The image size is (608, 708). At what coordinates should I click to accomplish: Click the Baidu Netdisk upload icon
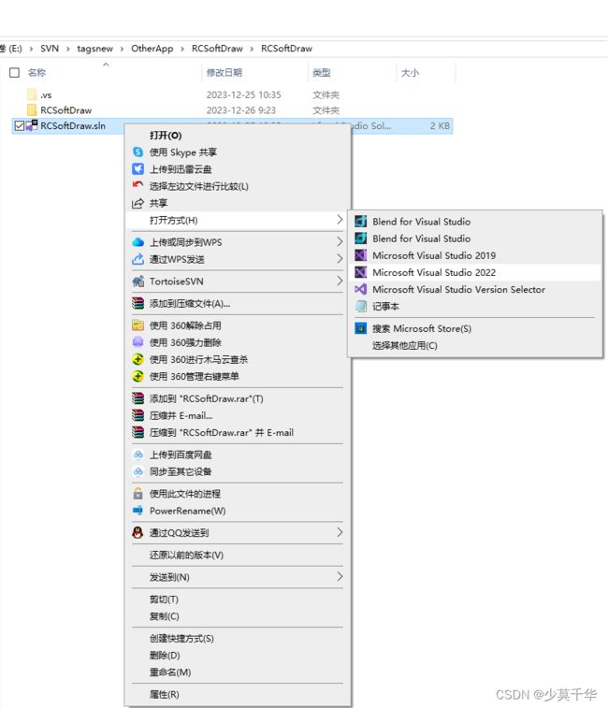click(x=138, y=455)
